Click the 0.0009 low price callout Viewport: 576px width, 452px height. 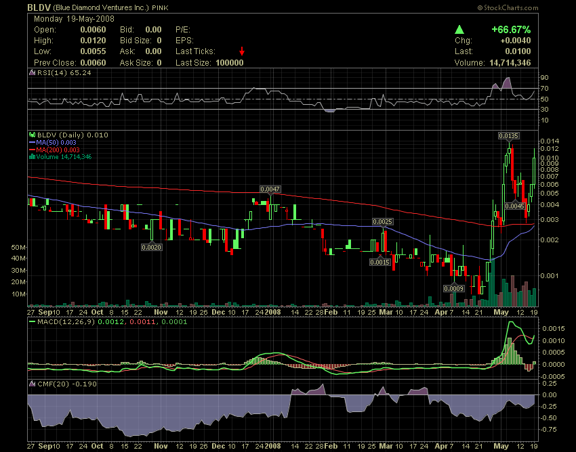pos(453,288)
